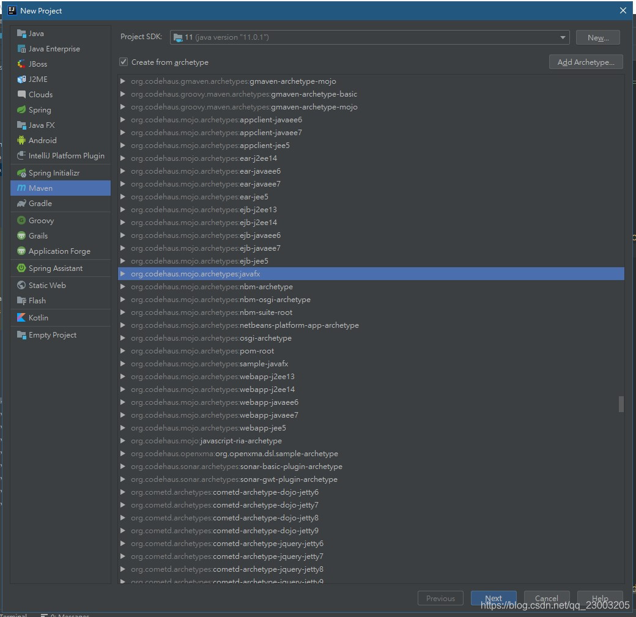
Task: Expand the appclient-javaee6 archetype
Action: coord(122,120)
